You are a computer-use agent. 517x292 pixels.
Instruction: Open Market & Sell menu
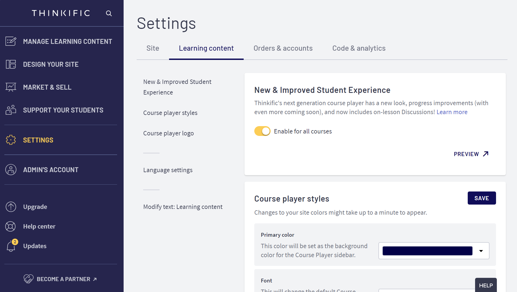click(x=47, y=87)
